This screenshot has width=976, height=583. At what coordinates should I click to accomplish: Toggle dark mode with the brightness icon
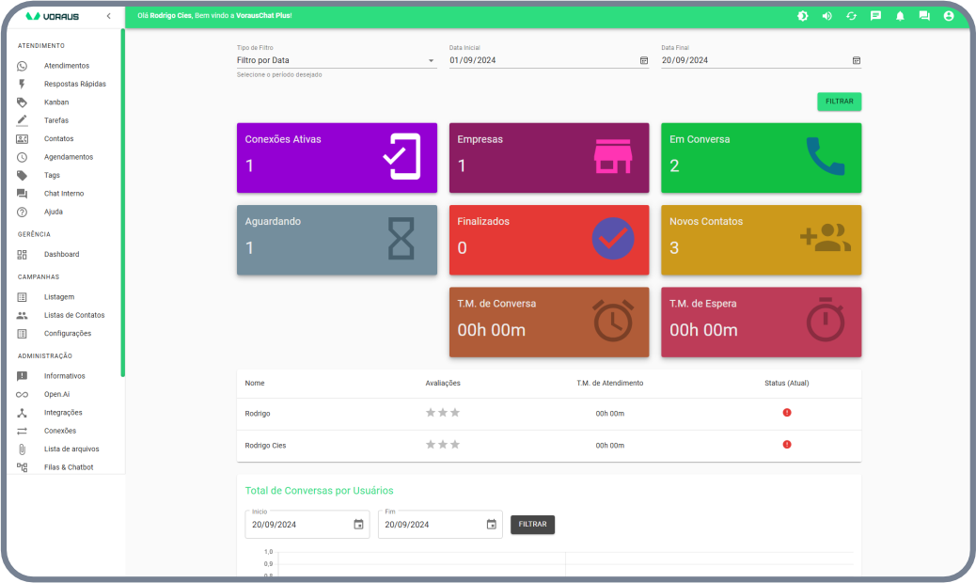tap(802, 16)
